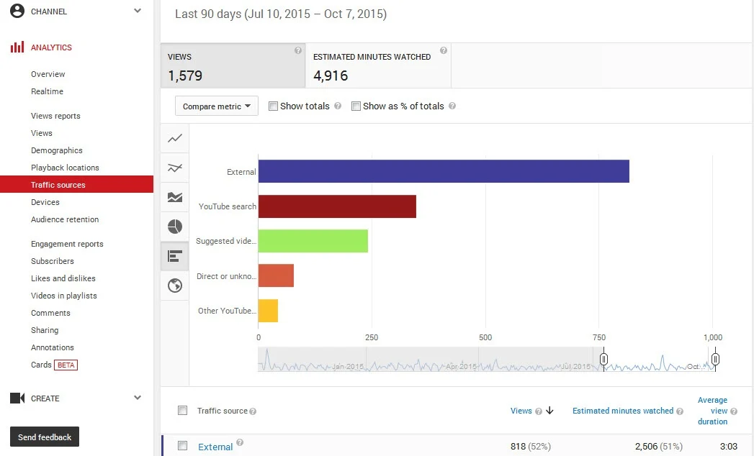Enable Show as % of totals checkbox
This screenshot has width=754, height=456.
356,106
